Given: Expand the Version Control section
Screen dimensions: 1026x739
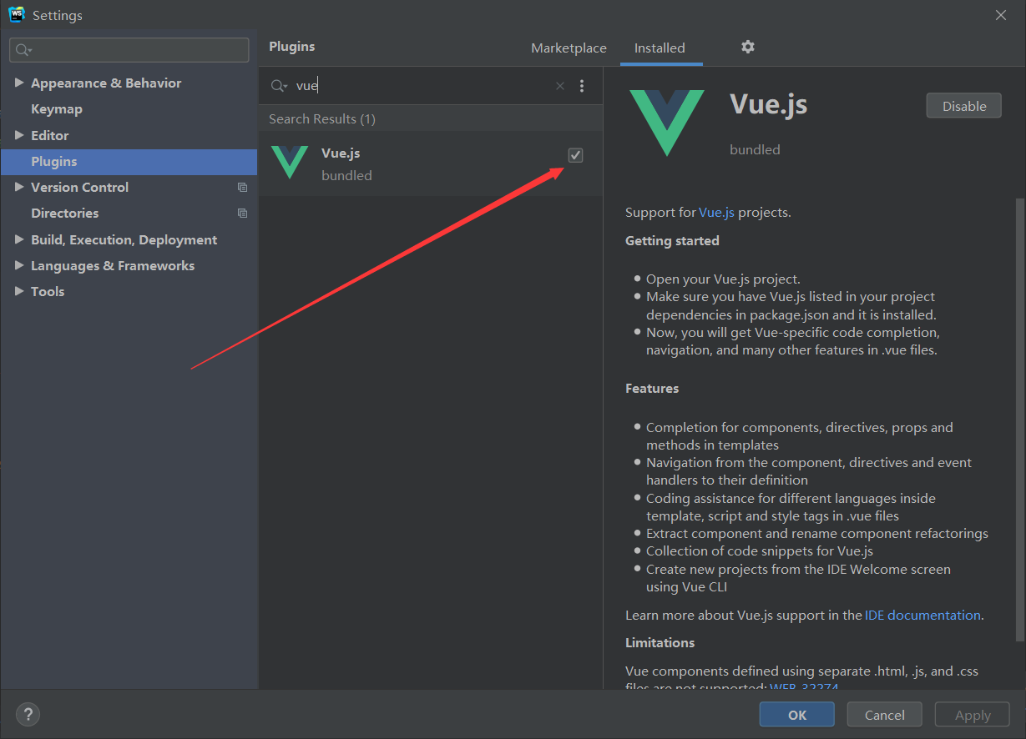Looking at the screenshot, I should pyautogui.click(x=20, y=187).
